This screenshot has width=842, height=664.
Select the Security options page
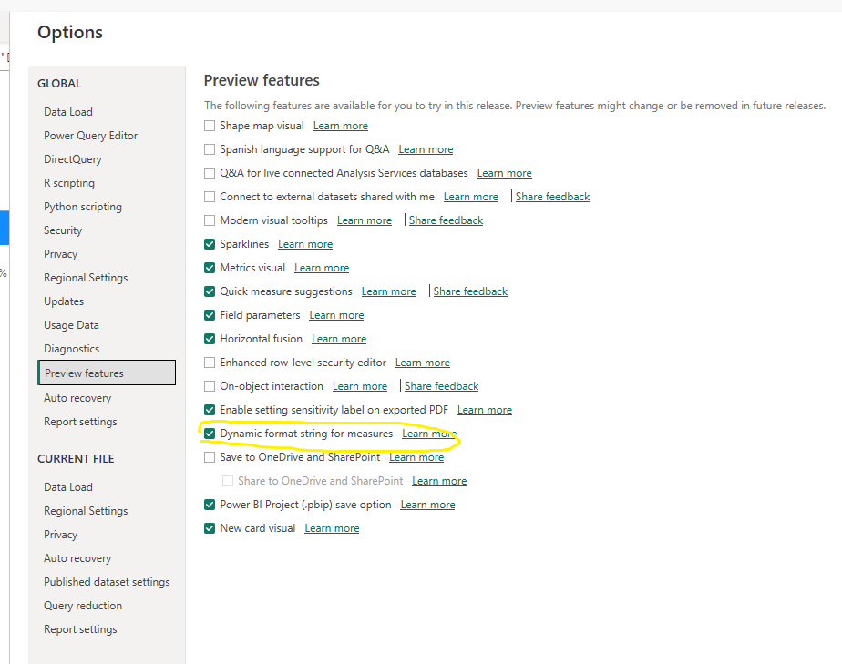click(63, 230)
